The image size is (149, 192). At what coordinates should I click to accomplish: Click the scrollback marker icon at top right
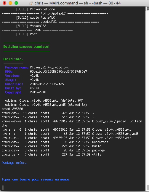pyautogui.click(x=148, y=9)
